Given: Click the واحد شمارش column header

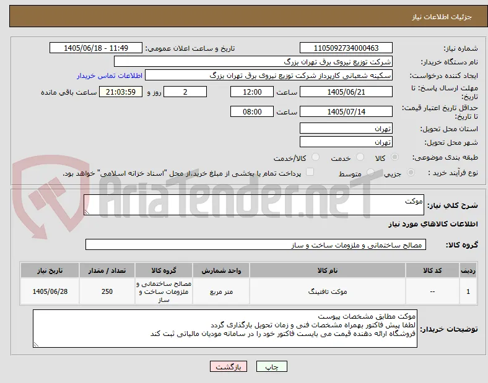Looking at the screenshot, I should tap(221, 270).
